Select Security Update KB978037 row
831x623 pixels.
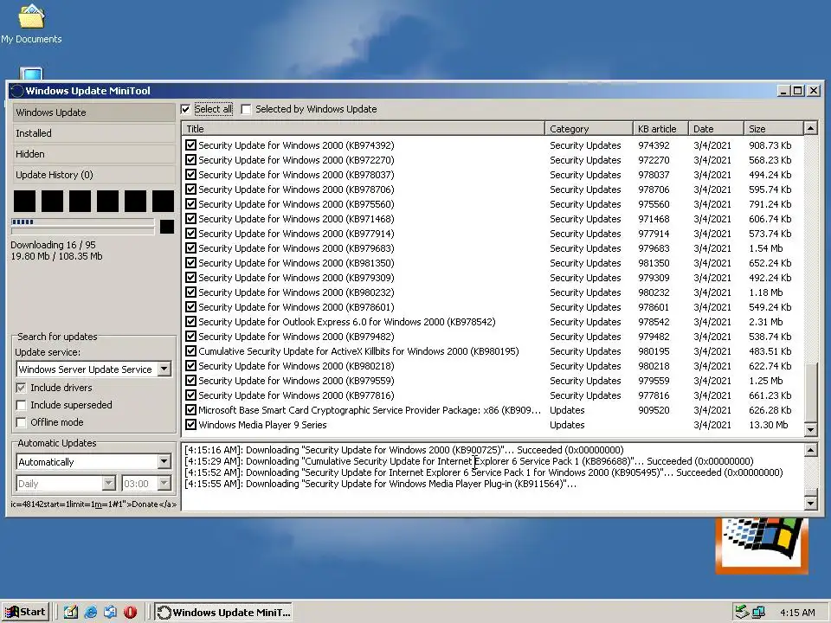pos(493,174)
